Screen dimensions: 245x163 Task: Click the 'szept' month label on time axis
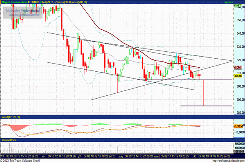pos(157,156)
